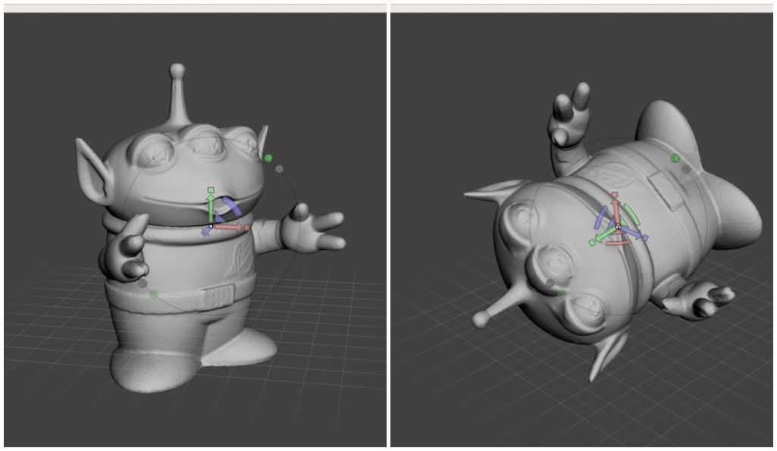Click blue axis handle below left gizmo center
Screen dimensions: 777x451
pyautogui.click(x=205, y=231)
